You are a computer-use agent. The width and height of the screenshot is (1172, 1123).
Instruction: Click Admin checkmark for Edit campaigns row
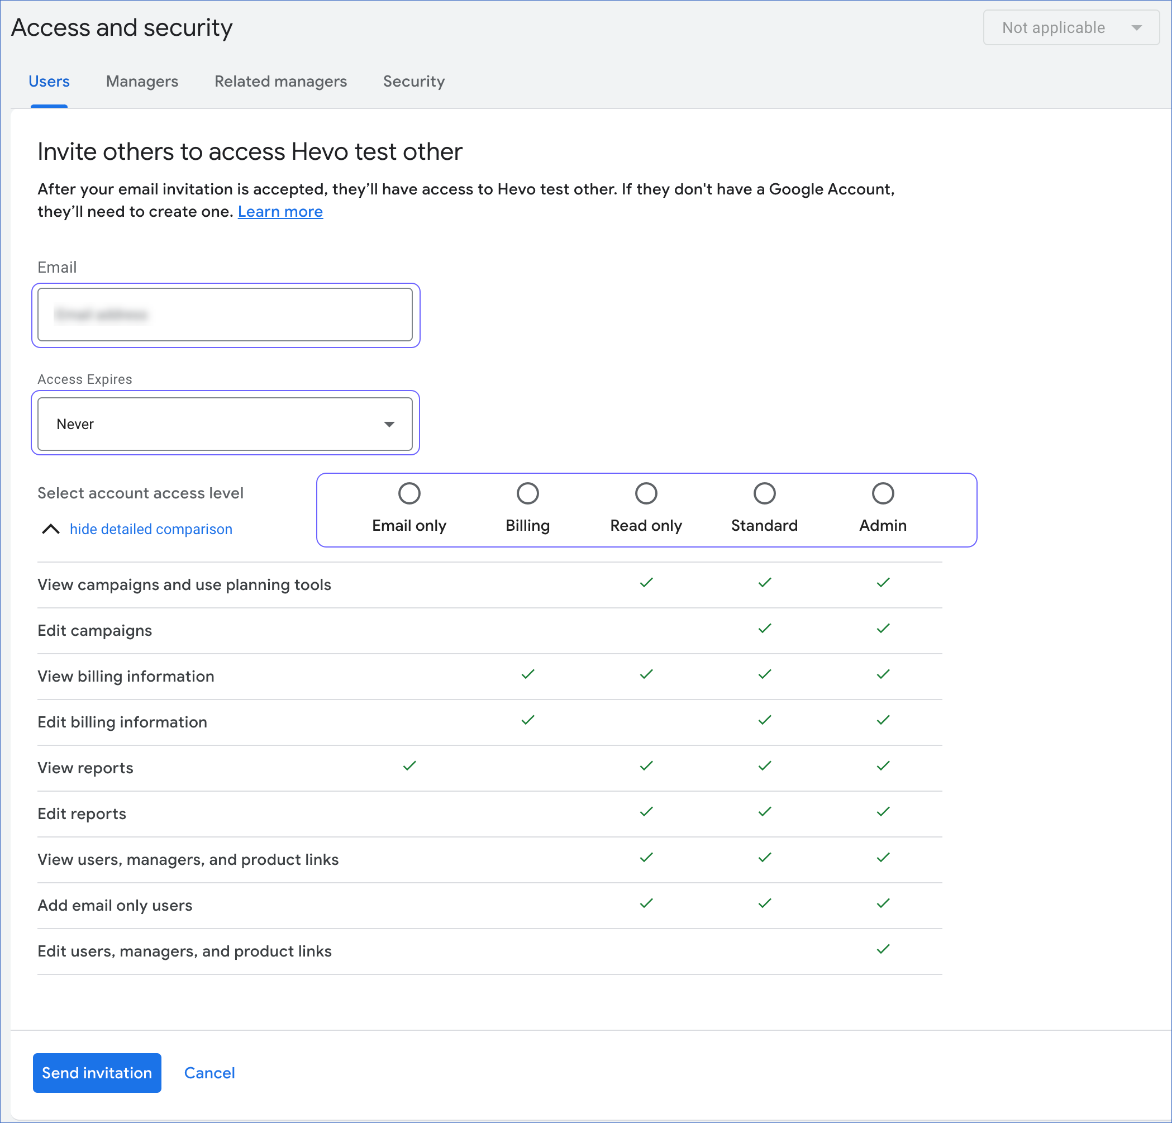[x=883, y=629]
